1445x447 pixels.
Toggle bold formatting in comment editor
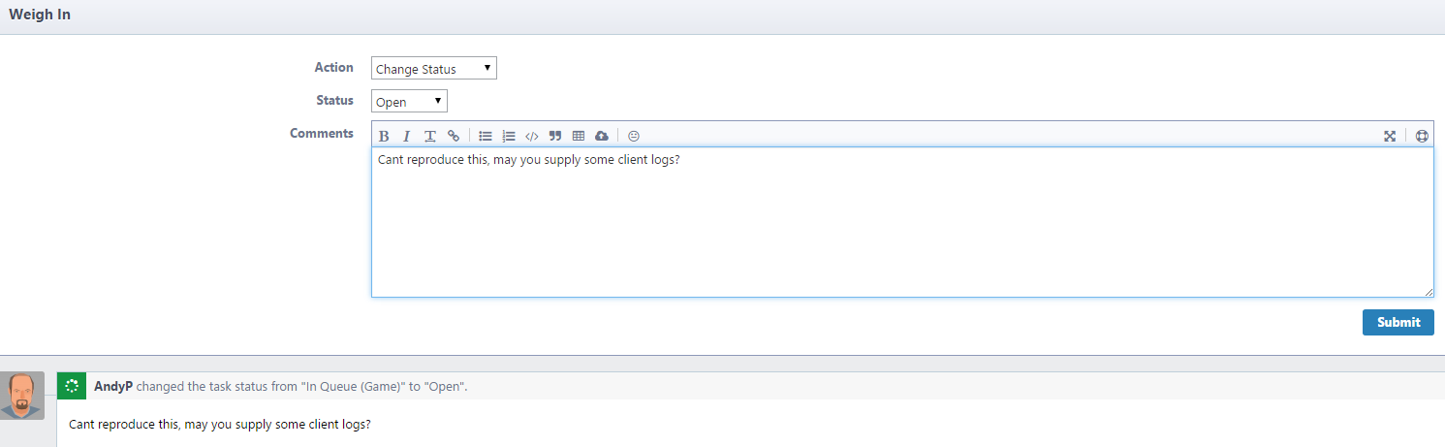pyautogui.click(x=384, y=137)
